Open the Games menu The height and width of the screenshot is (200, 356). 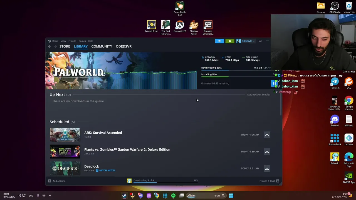point(82,41)
